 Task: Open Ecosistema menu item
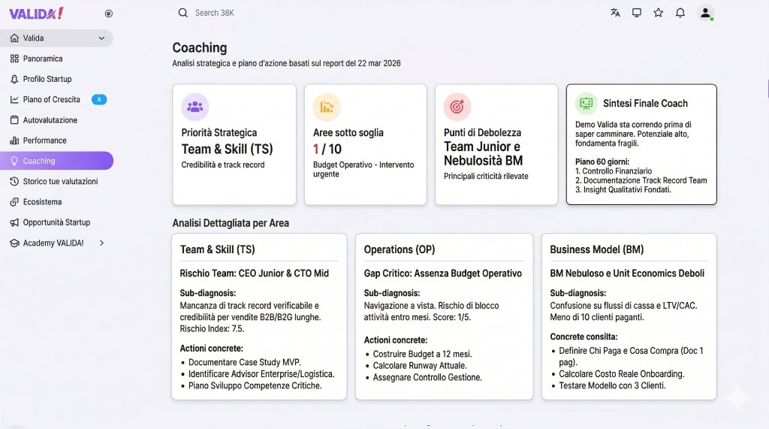pos(57,202)
